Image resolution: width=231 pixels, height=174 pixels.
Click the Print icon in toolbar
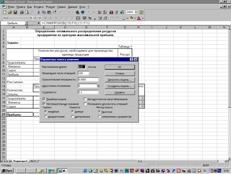point(22,12)
